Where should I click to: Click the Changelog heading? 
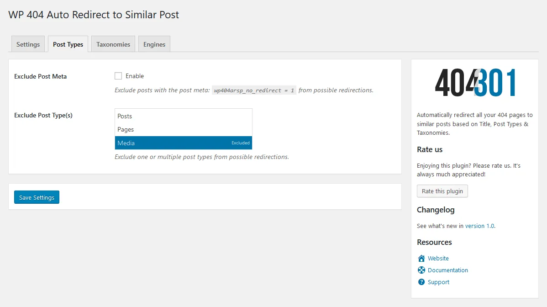(436, 210)
